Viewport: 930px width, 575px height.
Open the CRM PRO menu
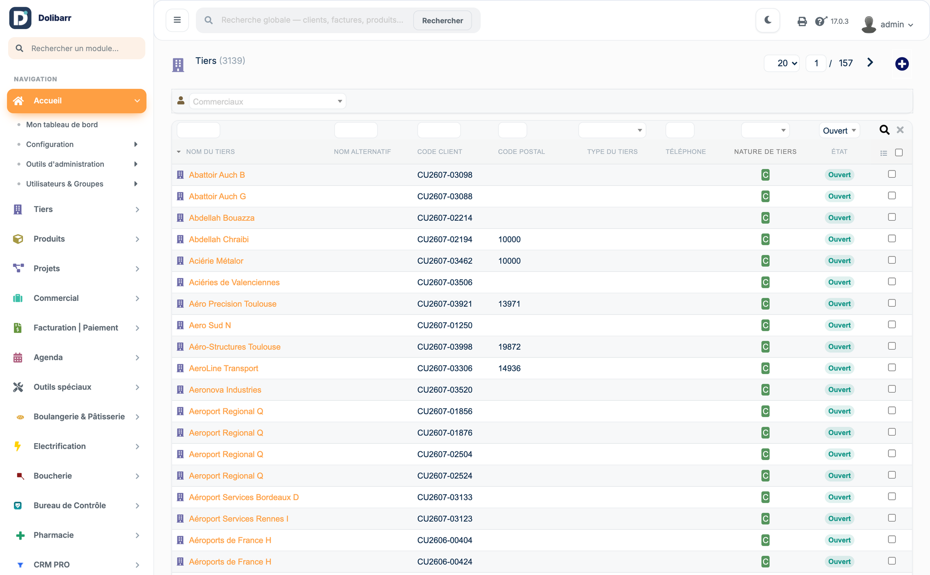(76, 564)
